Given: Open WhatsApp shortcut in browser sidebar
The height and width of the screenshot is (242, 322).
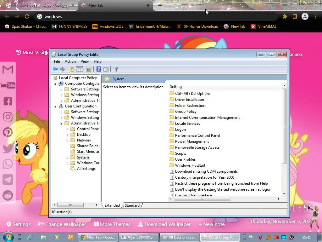Looking at the screenshot, I should 8,164.
